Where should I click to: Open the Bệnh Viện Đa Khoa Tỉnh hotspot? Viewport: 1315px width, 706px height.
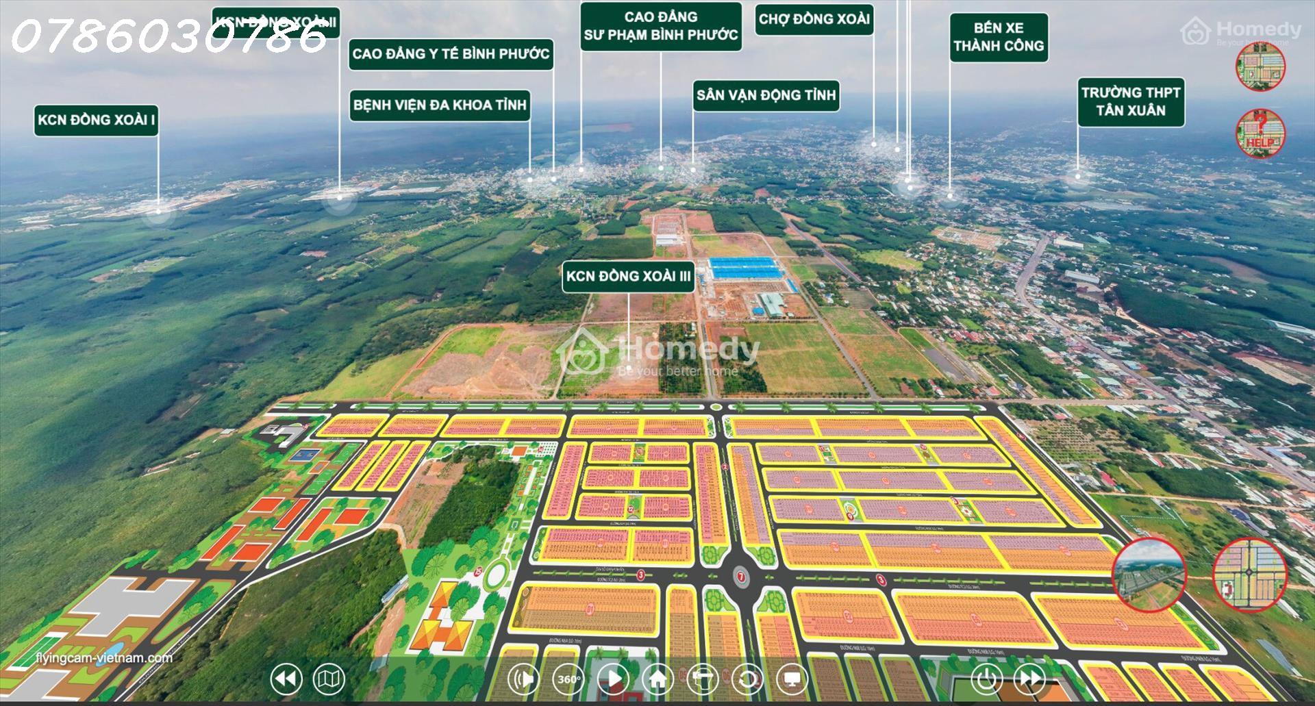[440, 105]
